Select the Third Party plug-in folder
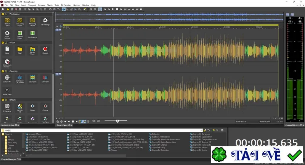 (13, 143)
